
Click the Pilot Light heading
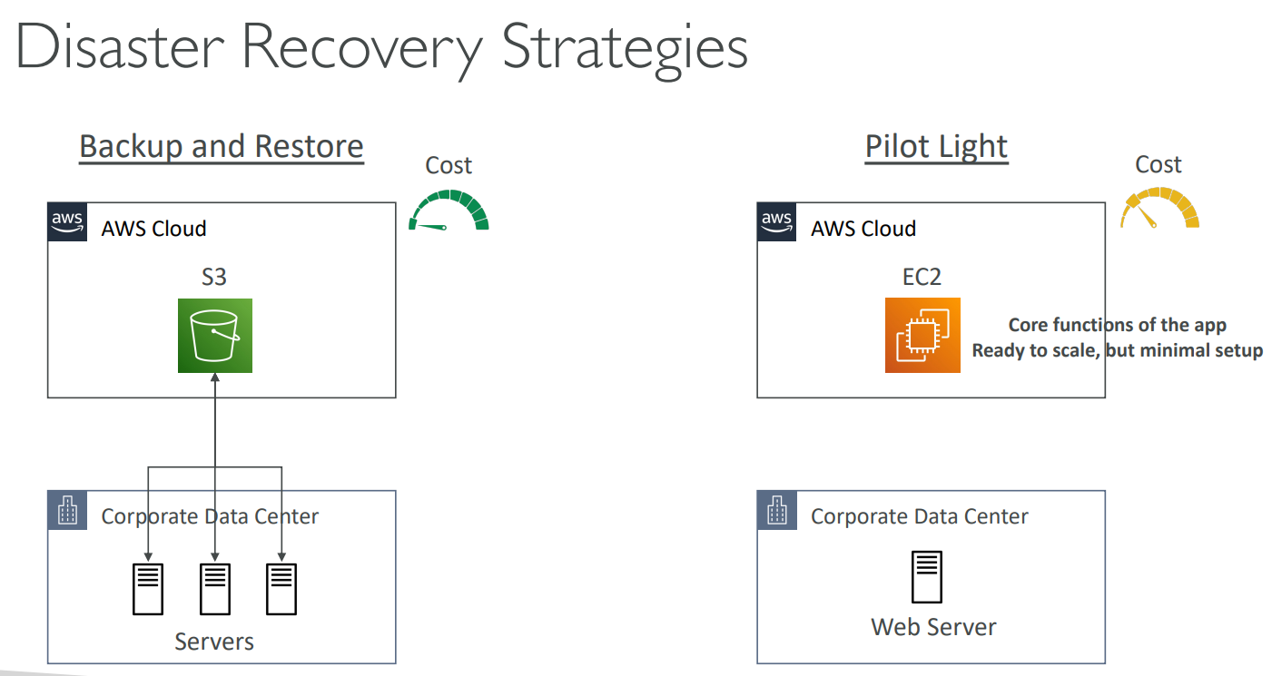click(x=936, y=146)
